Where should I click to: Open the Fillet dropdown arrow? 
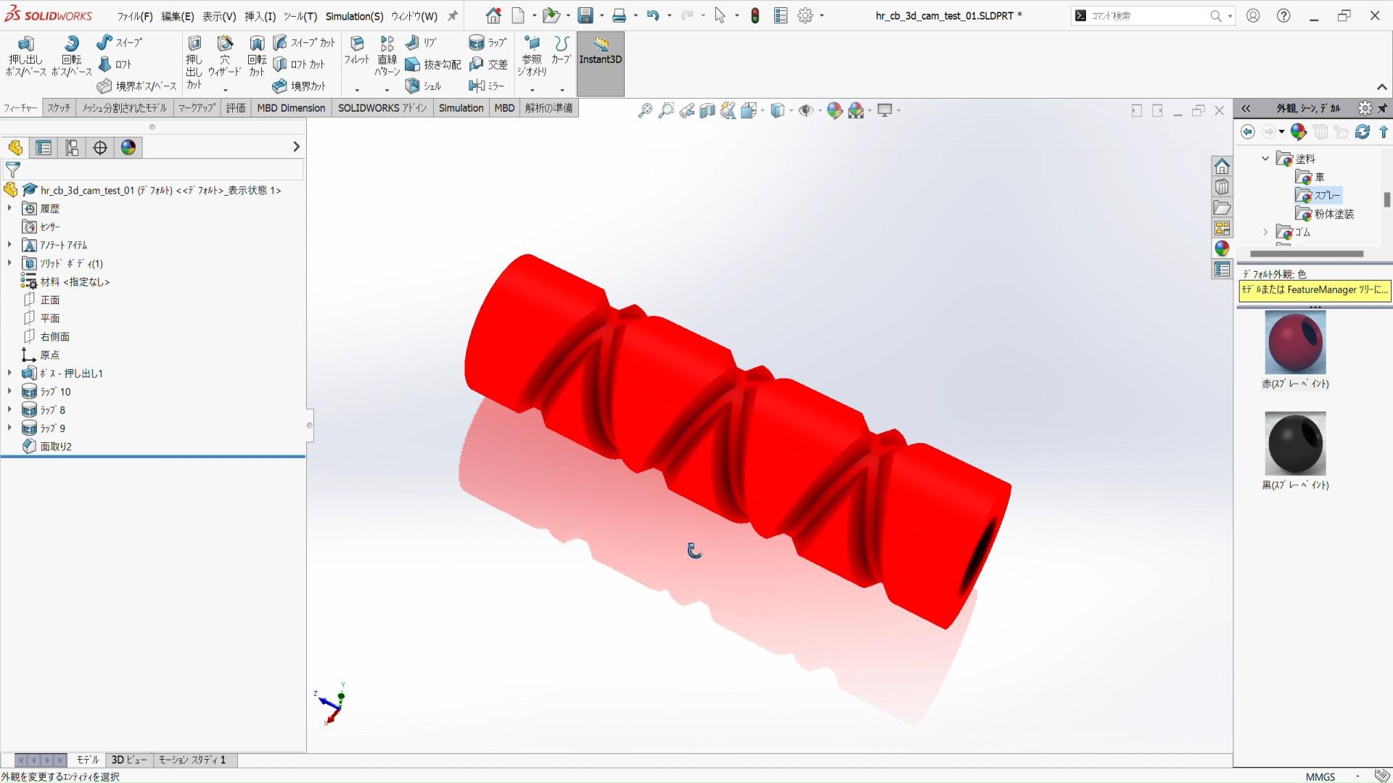[357, 90]
